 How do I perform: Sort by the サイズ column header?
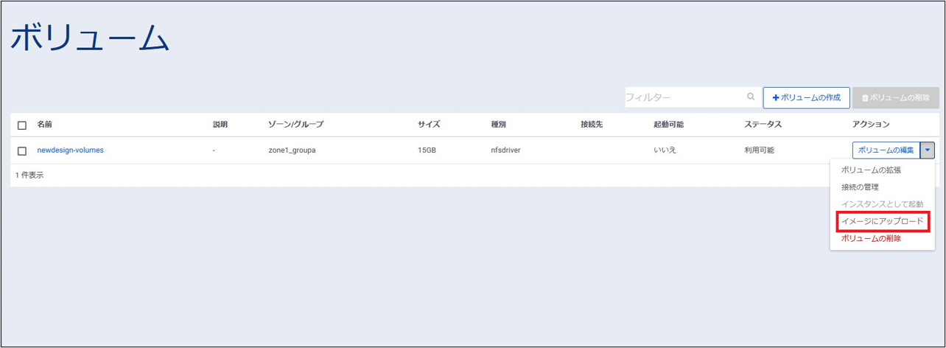pyautogui.click(x=429, y=125)
